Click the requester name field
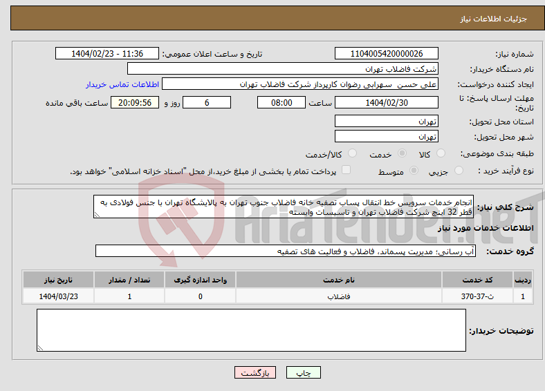 (x=300, y=84)
